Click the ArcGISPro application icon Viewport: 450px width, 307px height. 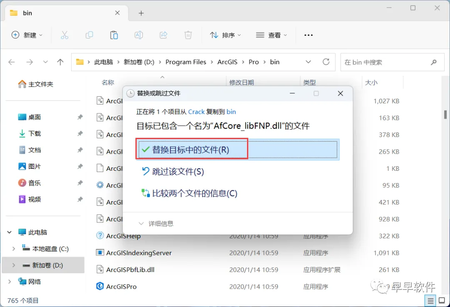(100, 286)
